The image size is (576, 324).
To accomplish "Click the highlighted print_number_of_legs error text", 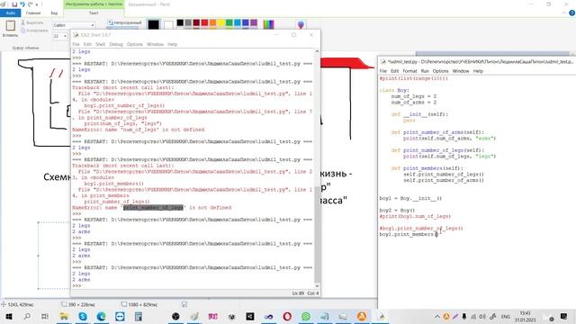I will 153,208.
